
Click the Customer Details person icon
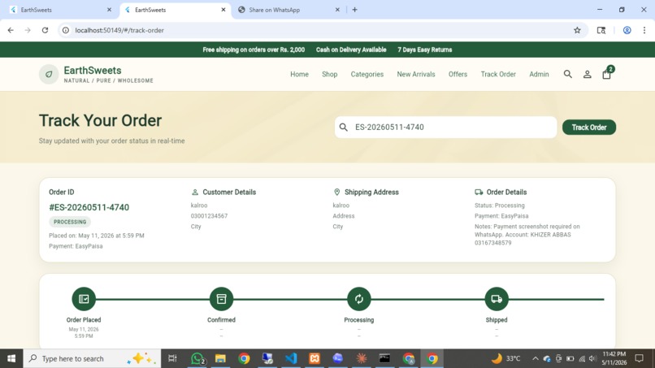[195, 193]
